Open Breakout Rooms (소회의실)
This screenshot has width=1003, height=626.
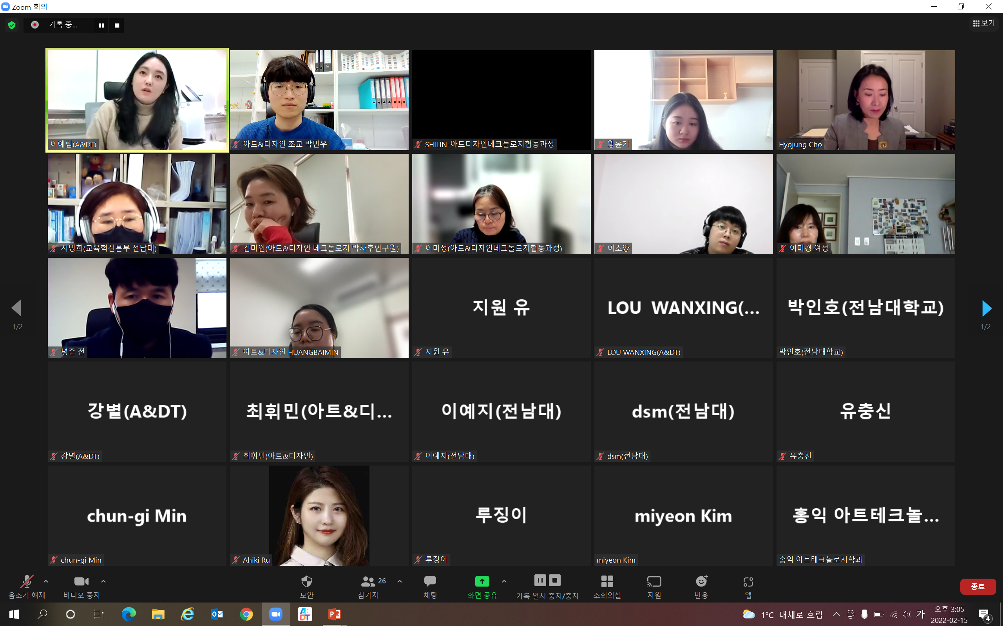607,582
